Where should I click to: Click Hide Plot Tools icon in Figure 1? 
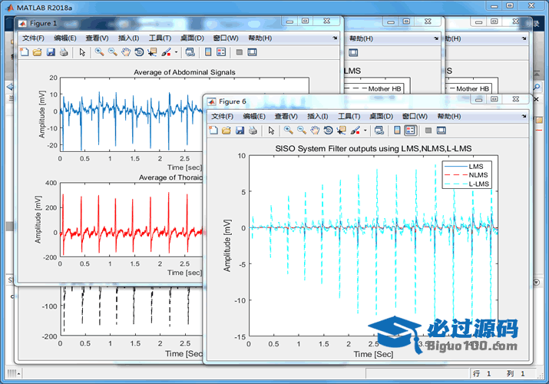(239, 52)
